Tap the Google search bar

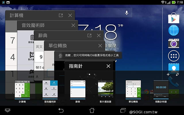pyautogui.click(x=92, y=13)
